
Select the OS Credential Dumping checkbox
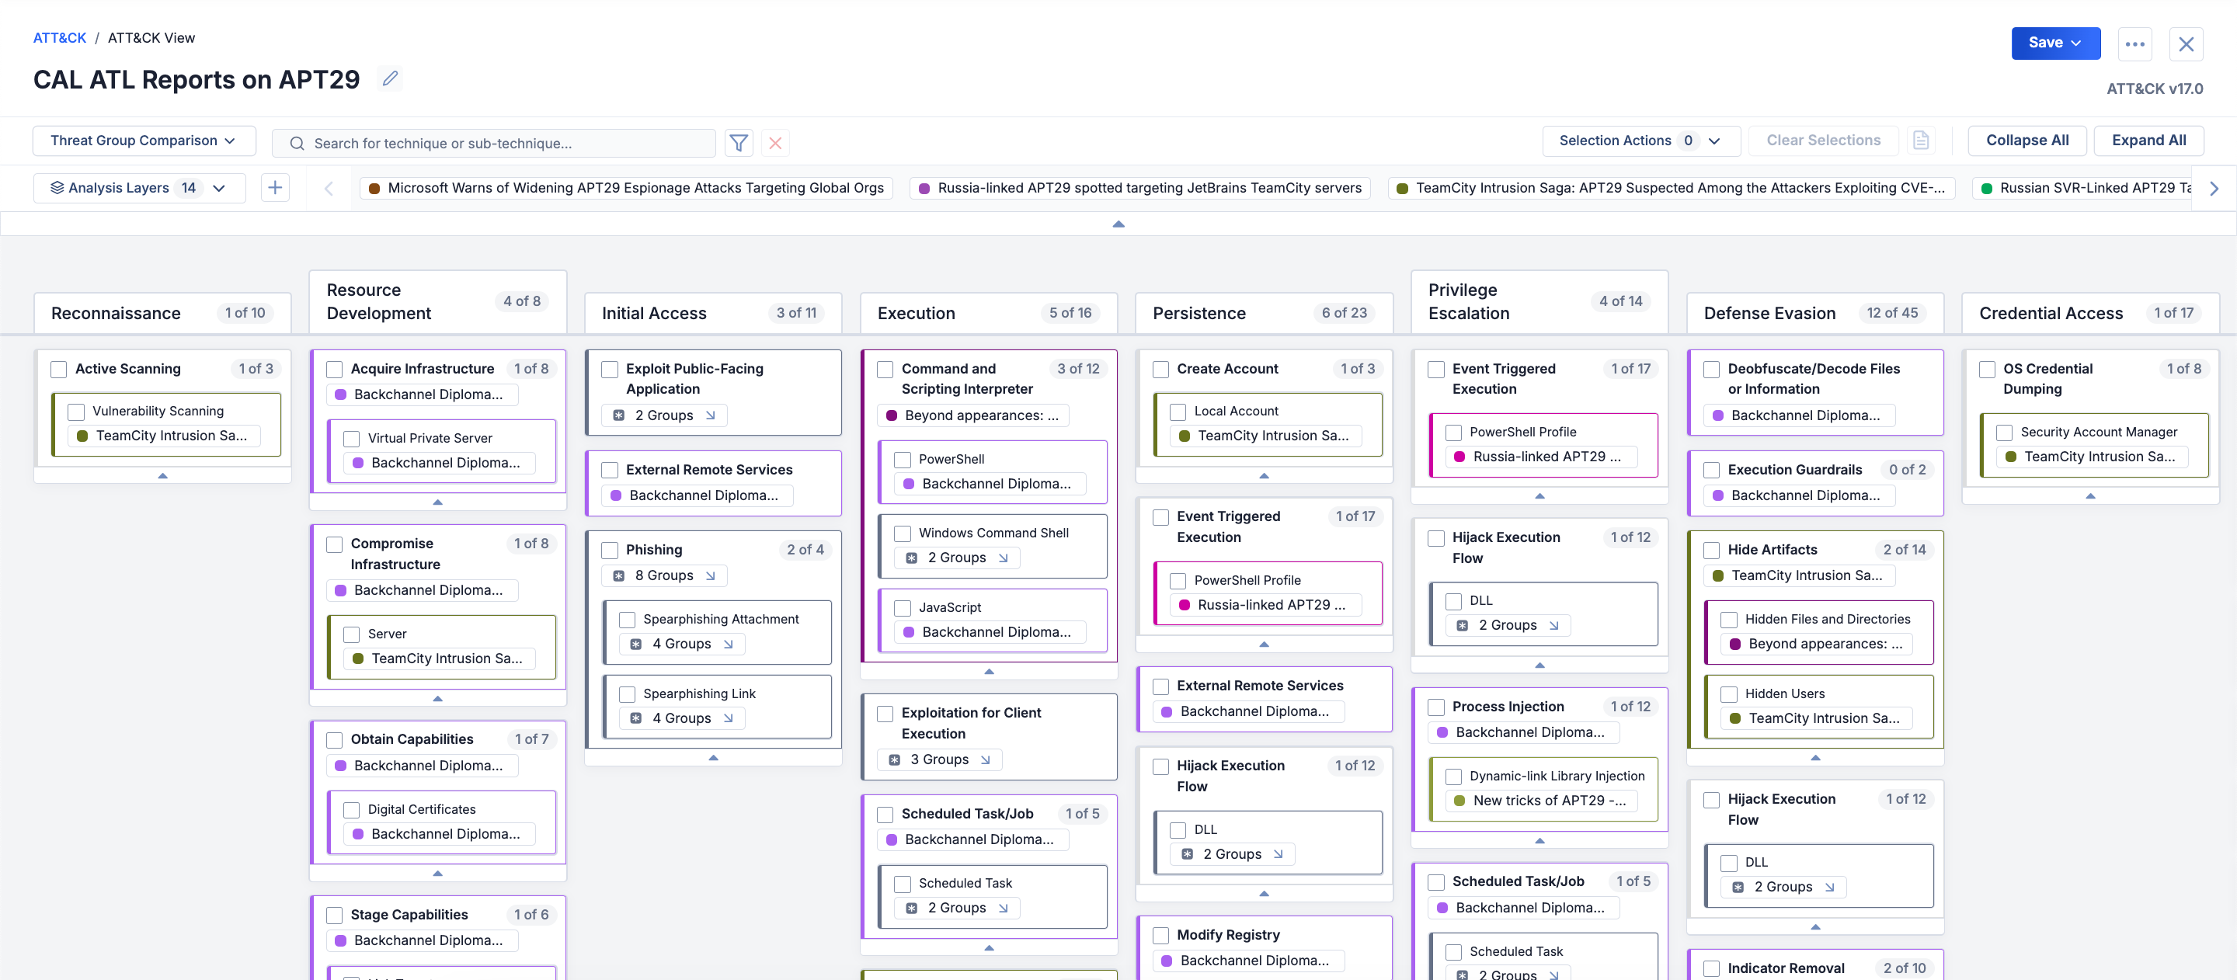point(1987,369)
